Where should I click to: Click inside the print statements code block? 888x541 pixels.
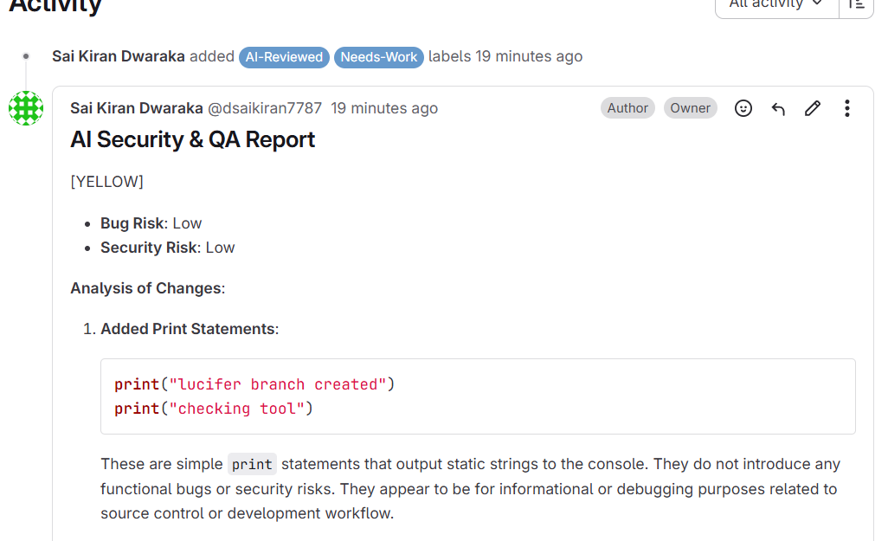click(x=478, y=396)
